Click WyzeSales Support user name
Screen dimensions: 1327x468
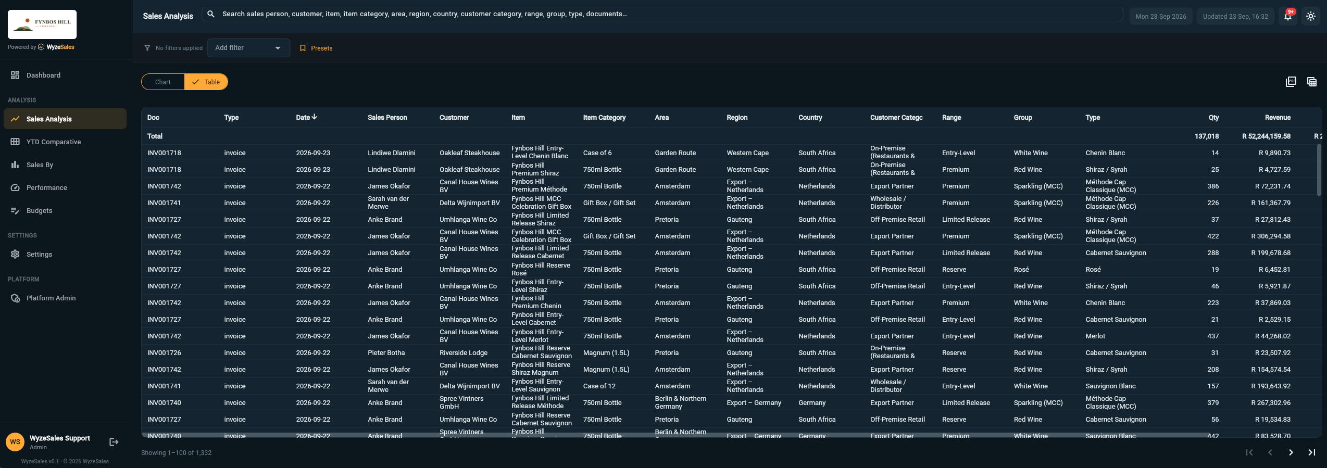coord(60,438)
